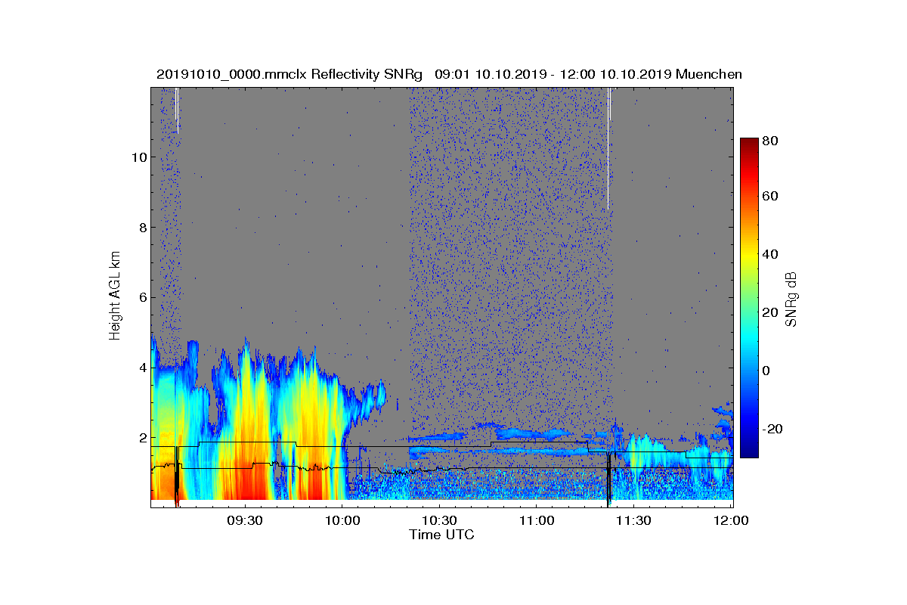
Task: Click the height tick label 10
Action: pyautogui.click(x=138, y=157)
